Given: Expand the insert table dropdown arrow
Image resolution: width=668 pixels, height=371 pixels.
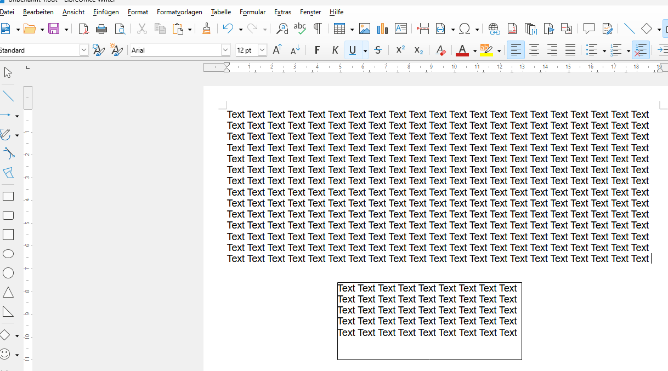Looking at the screenshot, I should pos(352,29).
